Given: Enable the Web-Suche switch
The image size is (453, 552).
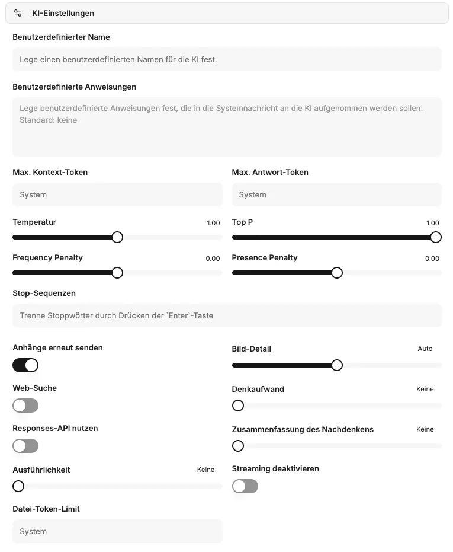Looking at the screenshot, I should click(x=25, y=406).
